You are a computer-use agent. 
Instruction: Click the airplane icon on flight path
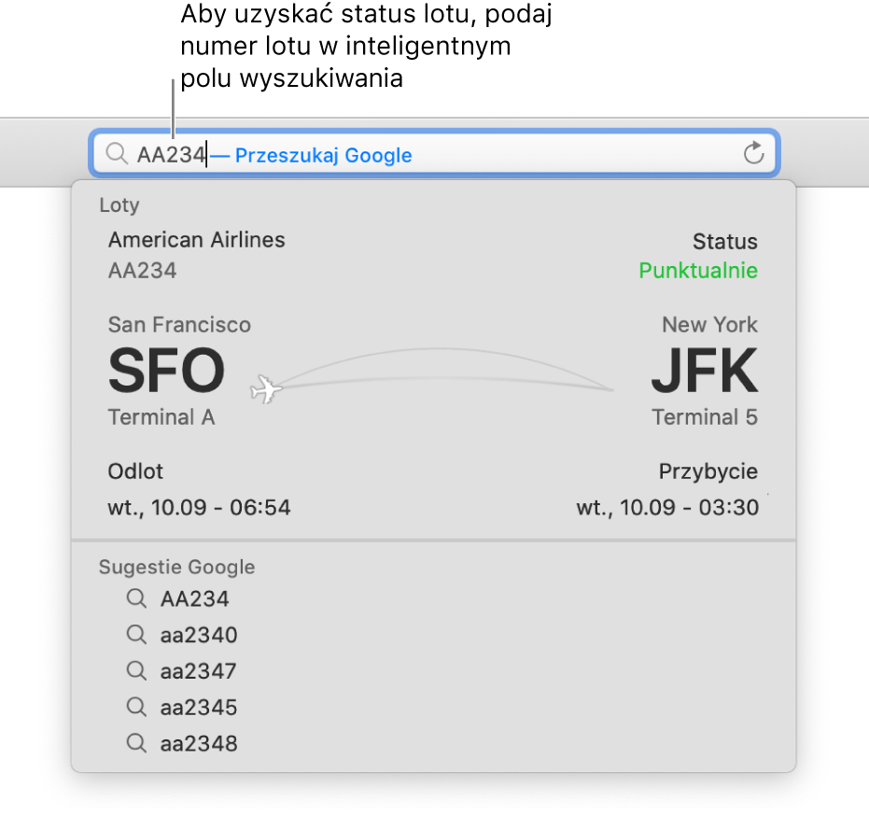click(x=267, y=389)
